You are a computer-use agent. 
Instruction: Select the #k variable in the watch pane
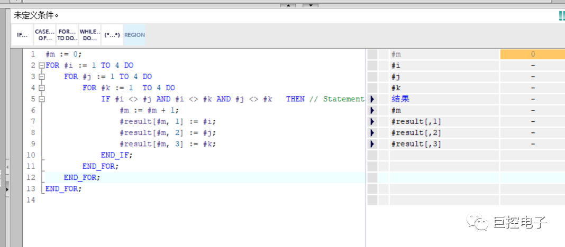(396, 88)
